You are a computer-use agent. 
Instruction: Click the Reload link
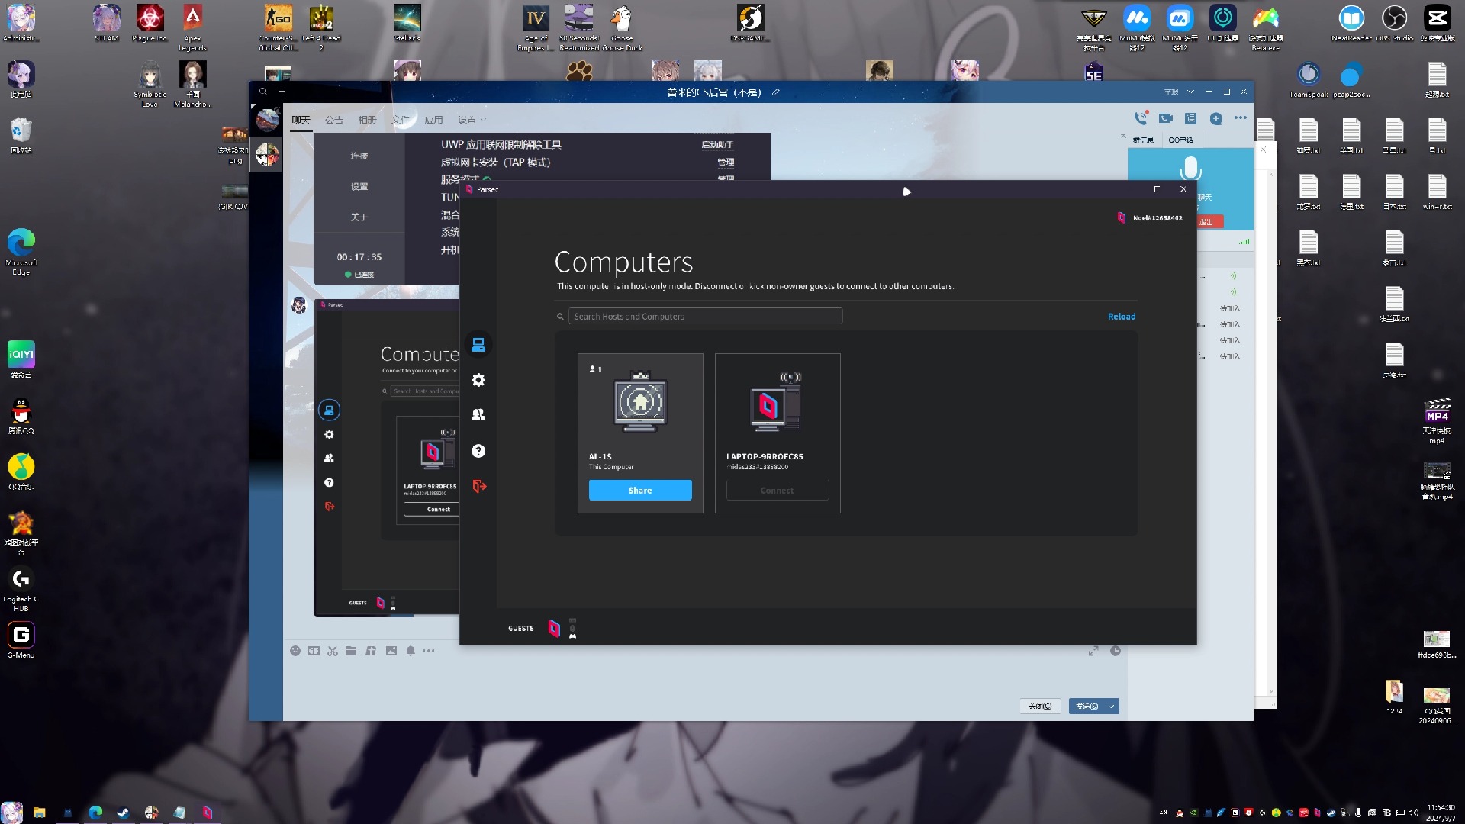click(1121, 317)
